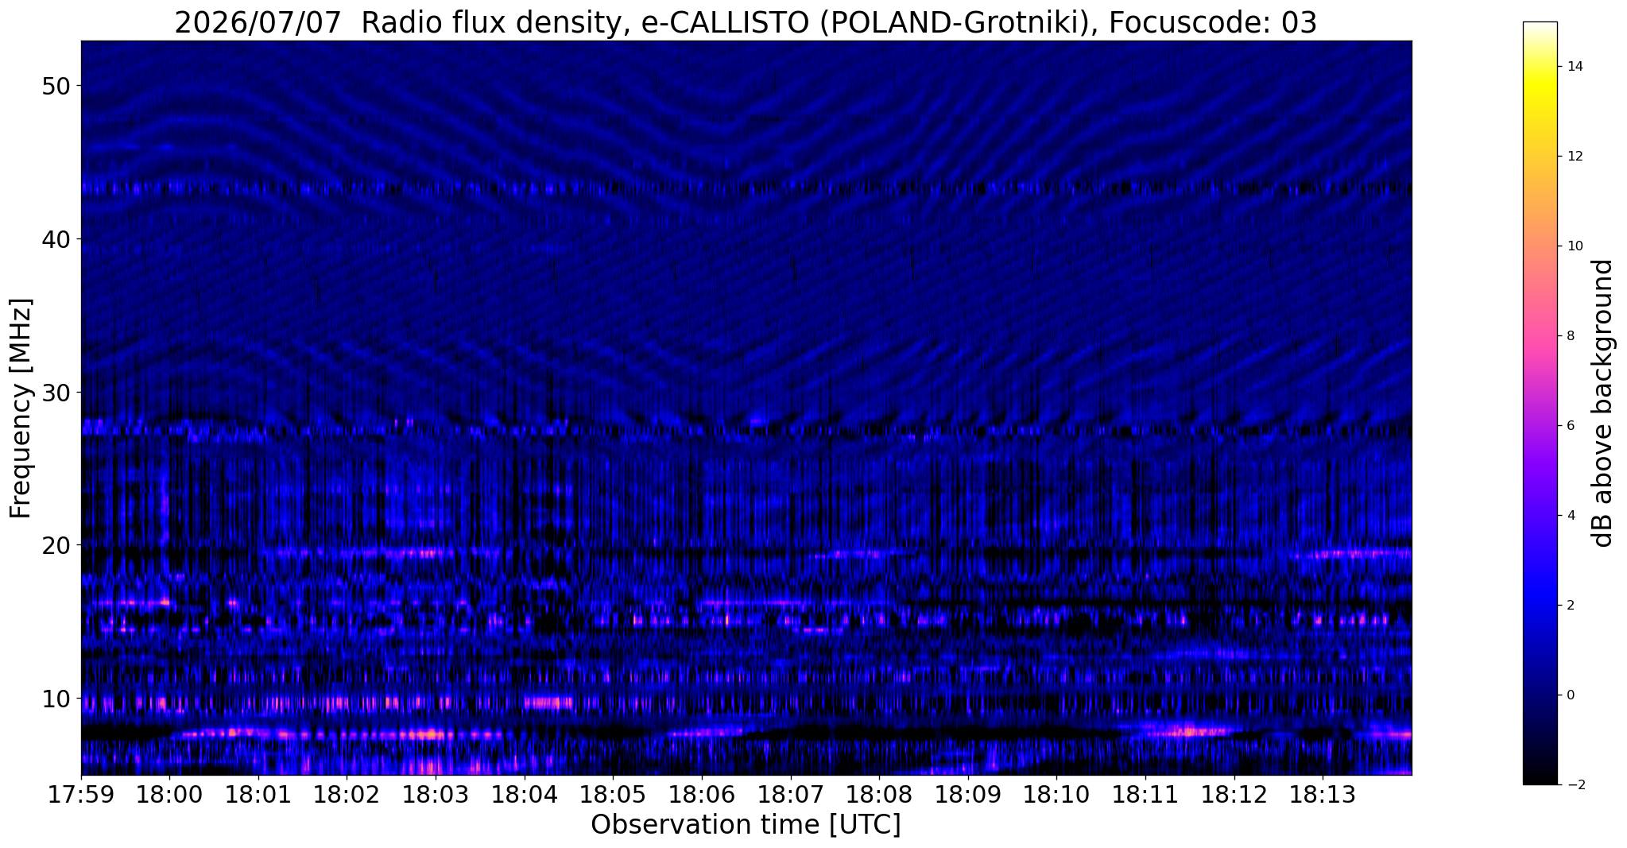Click the 18:03 time tick label
Image resolution: width=1627 pixels, height=848 pixels.
pyautogui.click(x=435, y=794)
